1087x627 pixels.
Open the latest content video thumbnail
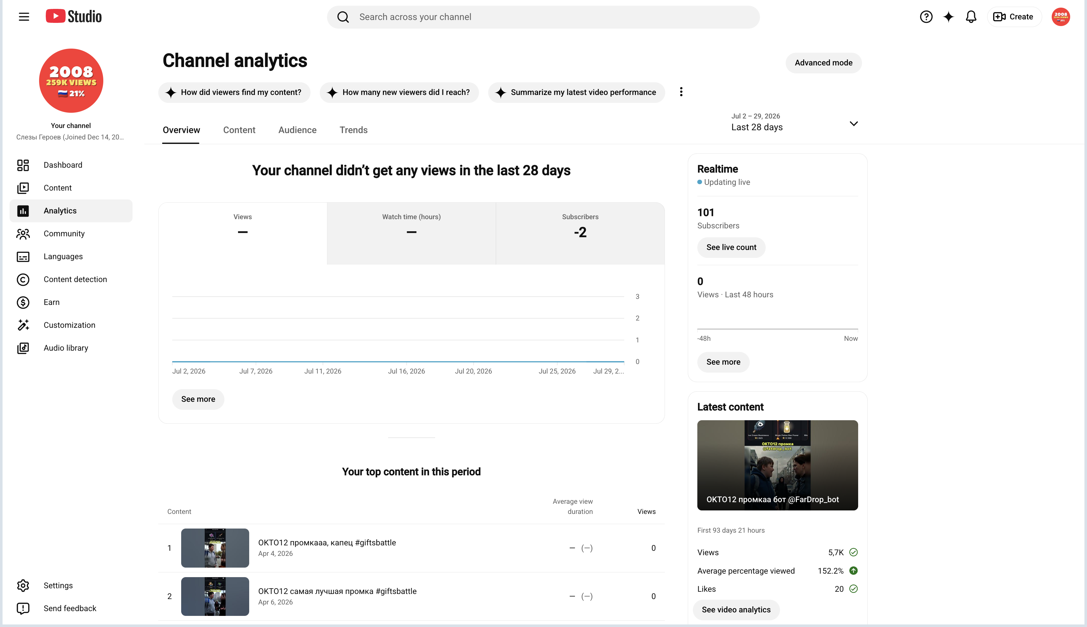pyautogui.click(x=777, y=465)
